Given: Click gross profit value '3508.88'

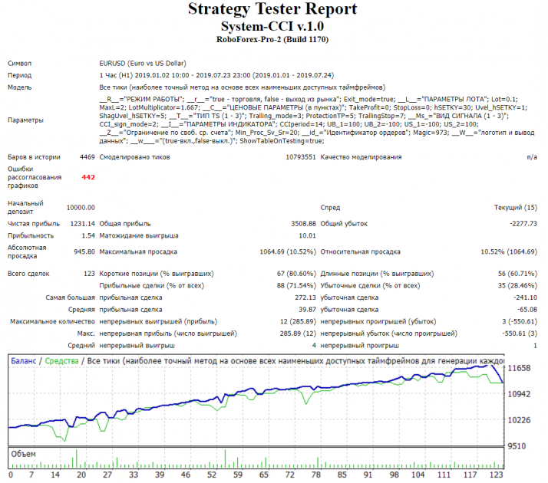Looking at the screenshot, I should pyautogui.click(x=303, y=224).
